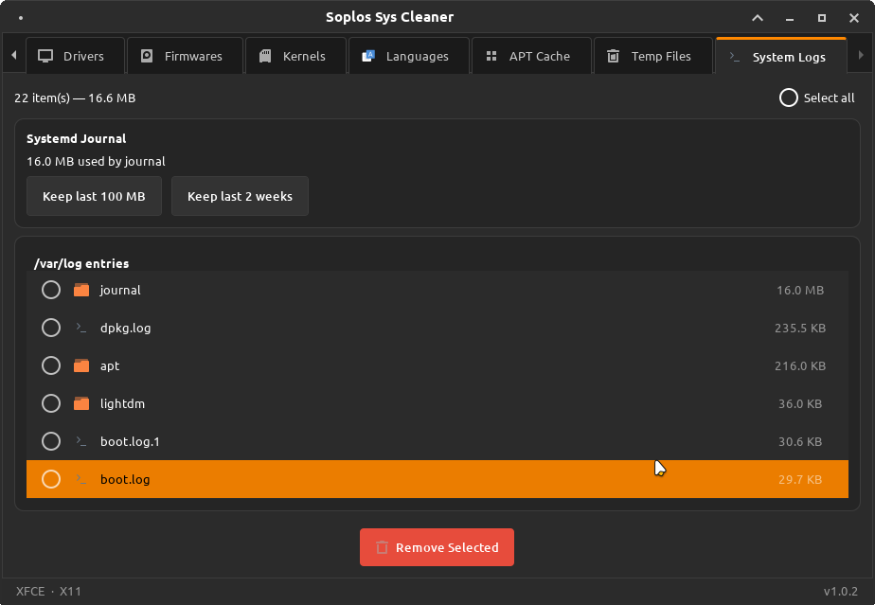Click the 22 item(s) — 16.6 MB summary
This screenshot has height=605, width=875.
[x=75, y=98]
